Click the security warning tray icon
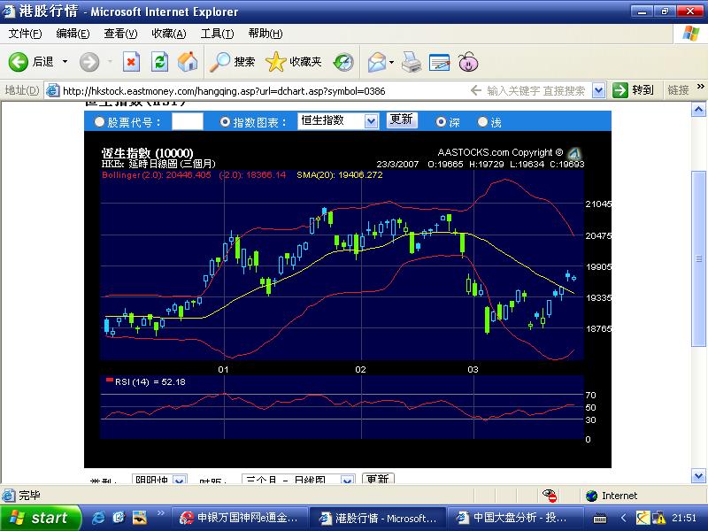Viewport: 708px width, 531px height. [658, 518]
